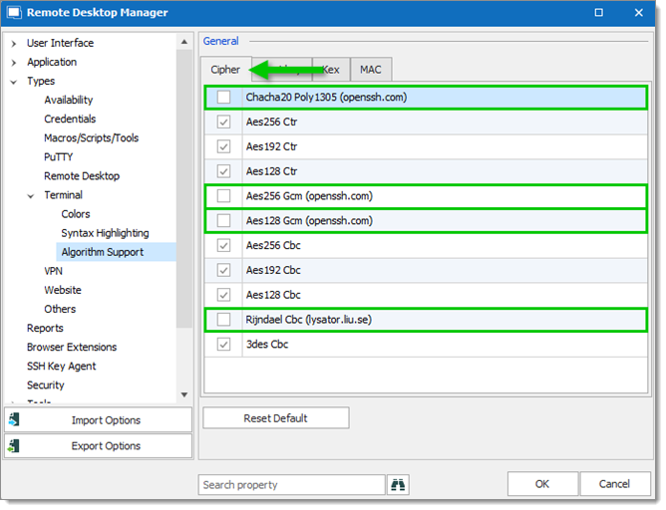Image resolution: width=666 pixels, height=510 pixels.
Task: Click the Reset Default button
Action: tap(275, 418)
